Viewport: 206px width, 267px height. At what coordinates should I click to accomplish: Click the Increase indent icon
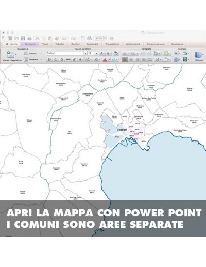[149, 53]
